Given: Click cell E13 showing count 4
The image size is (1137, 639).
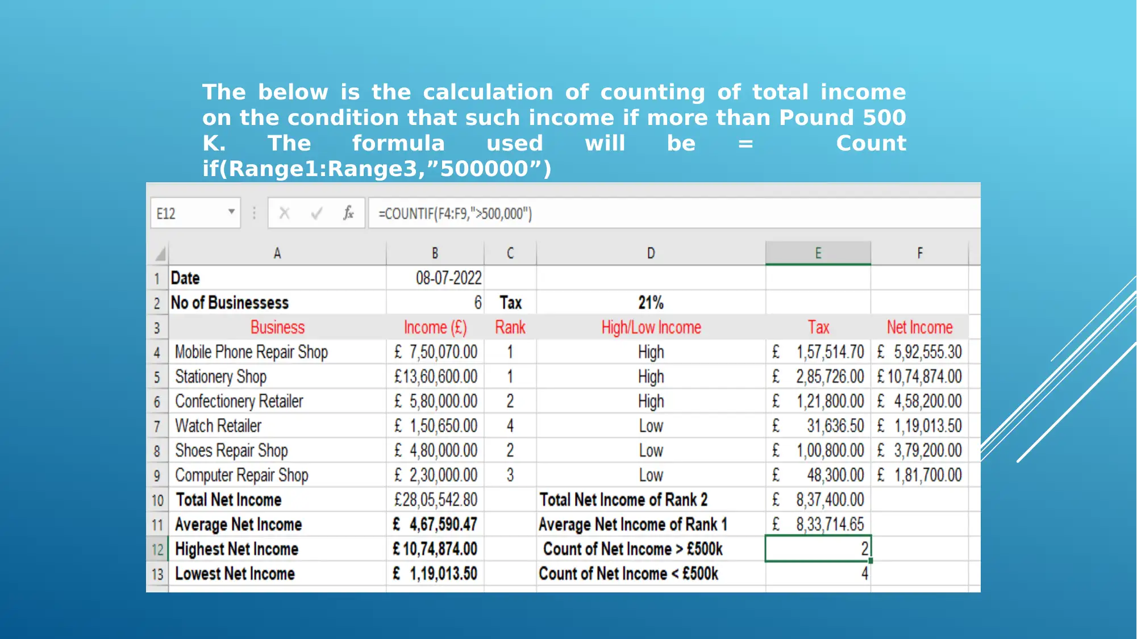Looking at the screenshot, I should [818, 574].
